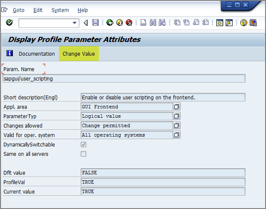
Task: Click the Current value field showing TRUE
Action: coord(163,191)
